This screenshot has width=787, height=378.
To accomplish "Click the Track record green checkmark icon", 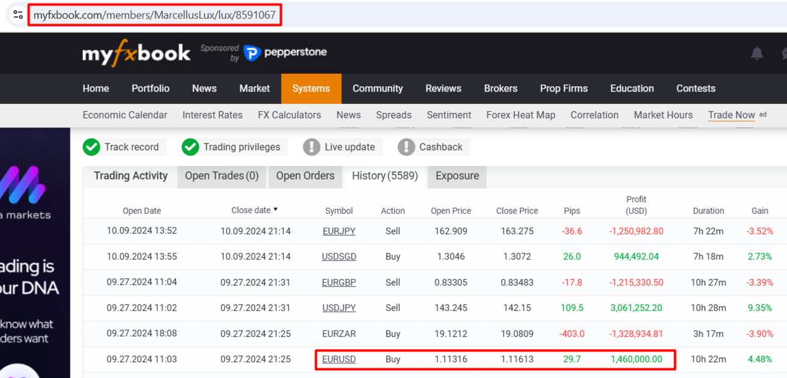I will coord(92,147).
